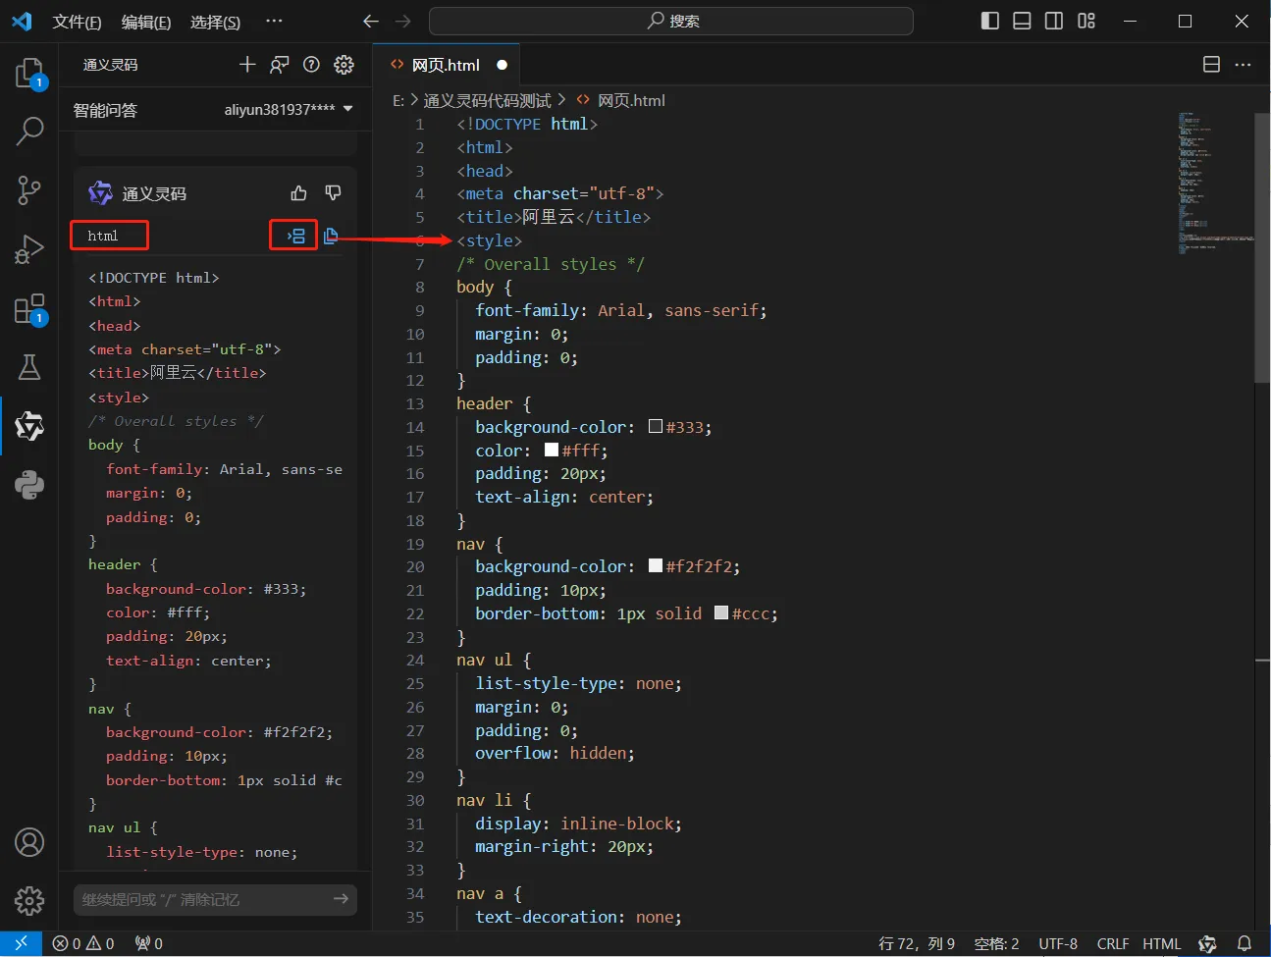Image resolution: width=1271 pixels, height=957 pixels.
Task: Copy the html code block
Action: pyautogui.click(x=331, y=236)
